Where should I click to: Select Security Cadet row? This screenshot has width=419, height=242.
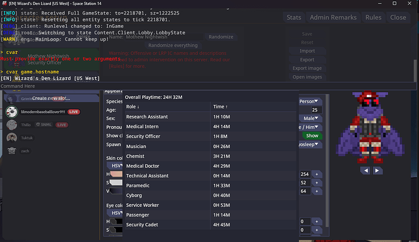point(211,224)
